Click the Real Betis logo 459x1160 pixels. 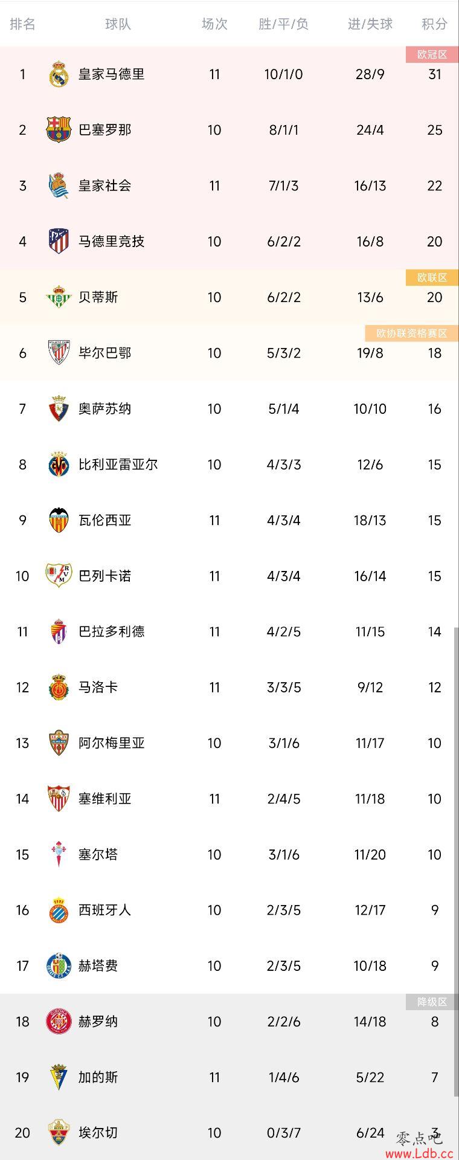59,297
